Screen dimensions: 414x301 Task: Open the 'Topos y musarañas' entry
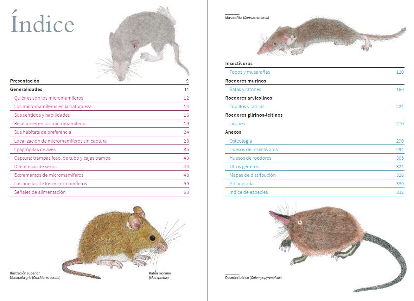[x=250, y=72]
